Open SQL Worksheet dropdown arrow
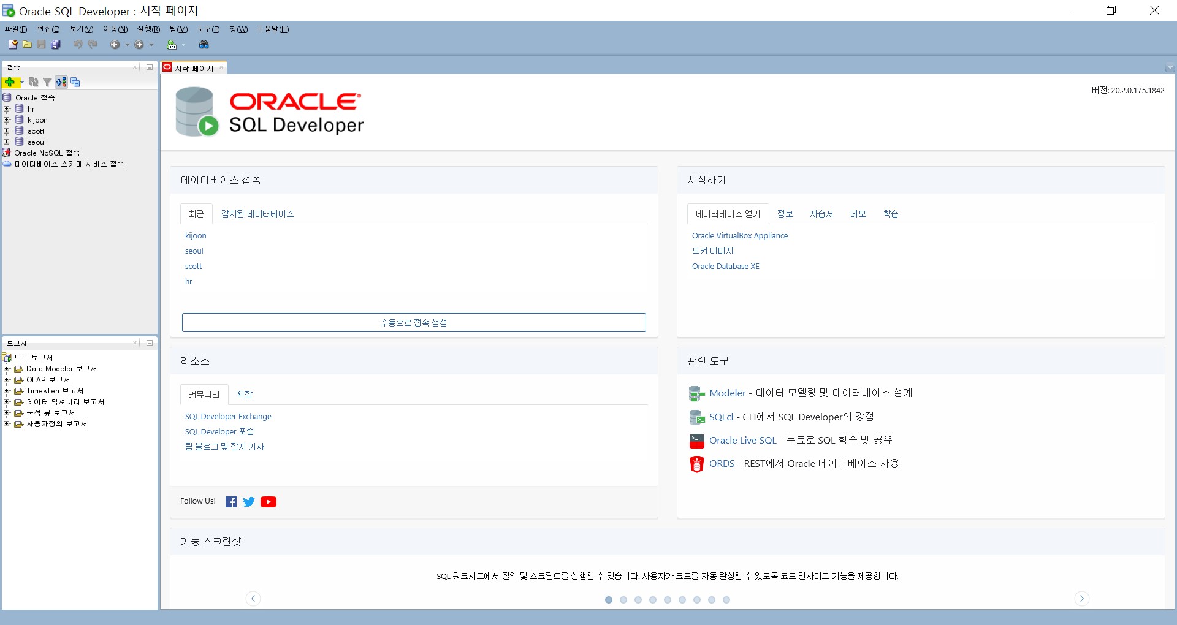This screenshot has height=625, width=1177. point(183,45)
